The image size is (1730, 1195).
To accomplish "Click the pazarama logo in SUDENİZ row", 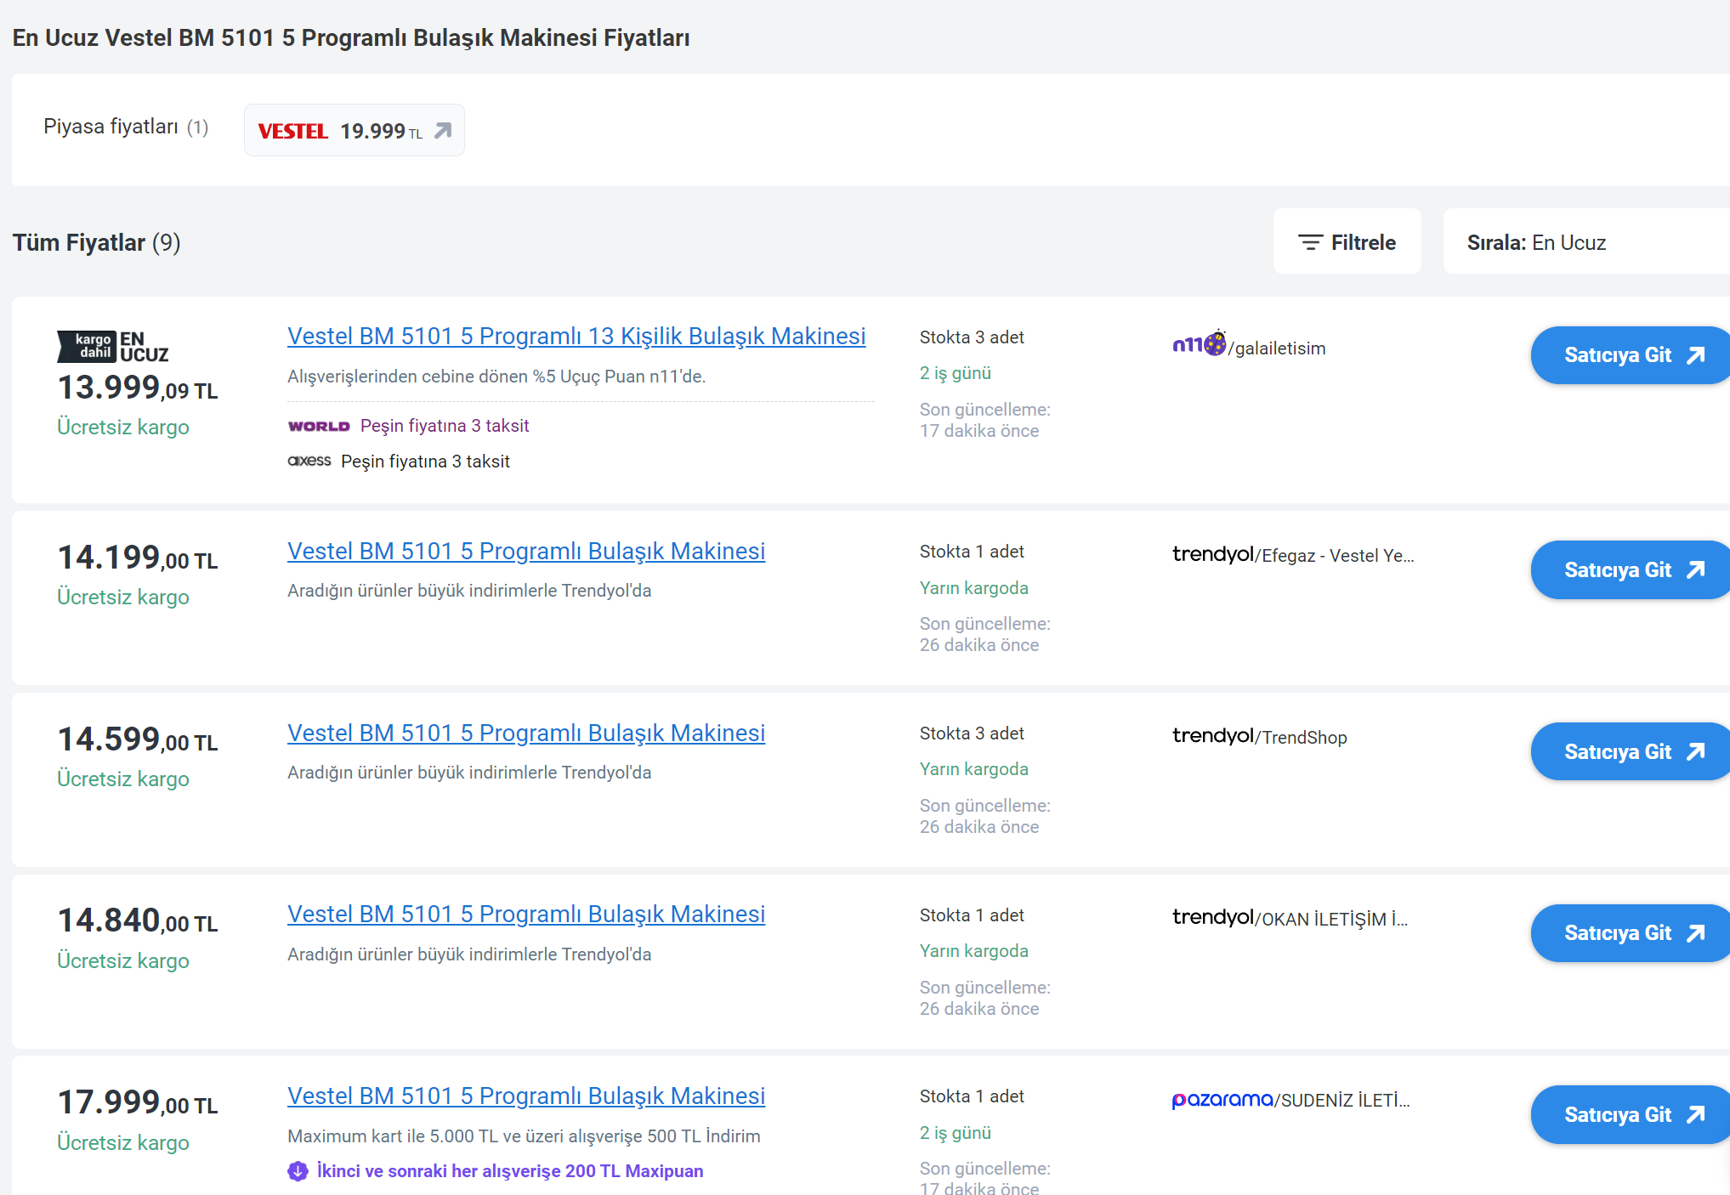I will click(1222, 1100).
